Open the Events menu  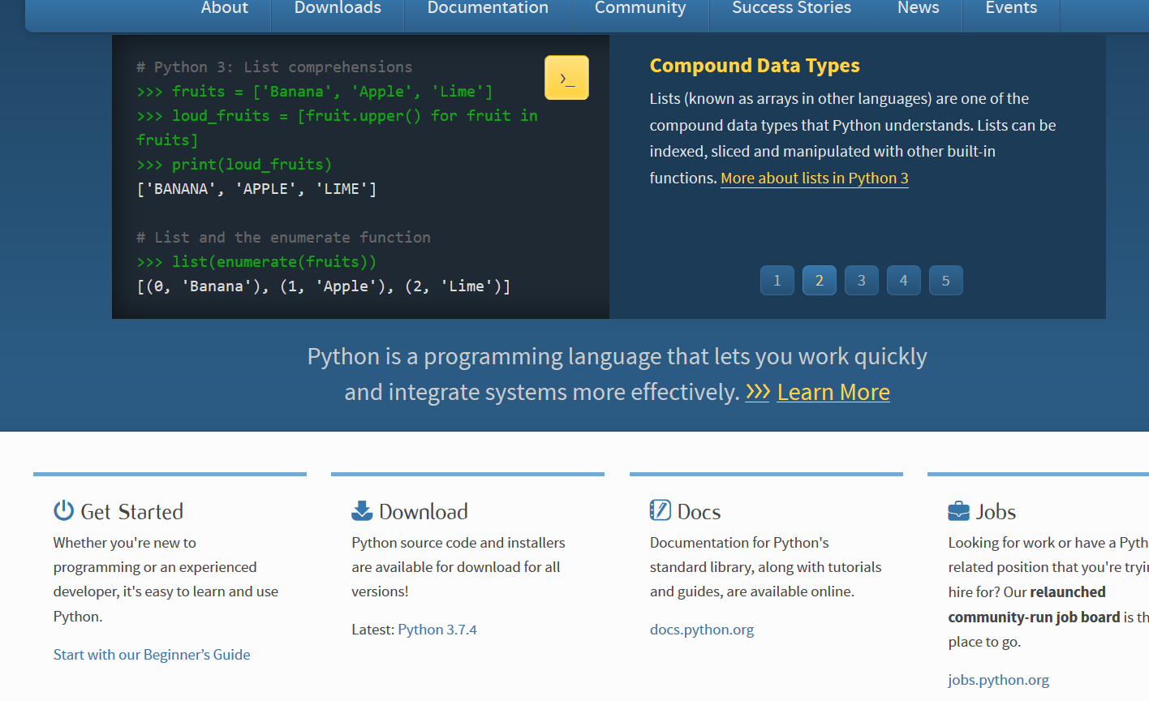(x=1011, y=8)
